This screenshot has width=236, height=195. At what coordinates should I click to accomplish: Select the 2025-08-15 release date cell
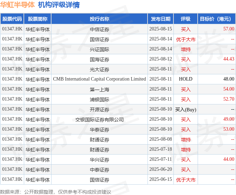coord(161,29)
